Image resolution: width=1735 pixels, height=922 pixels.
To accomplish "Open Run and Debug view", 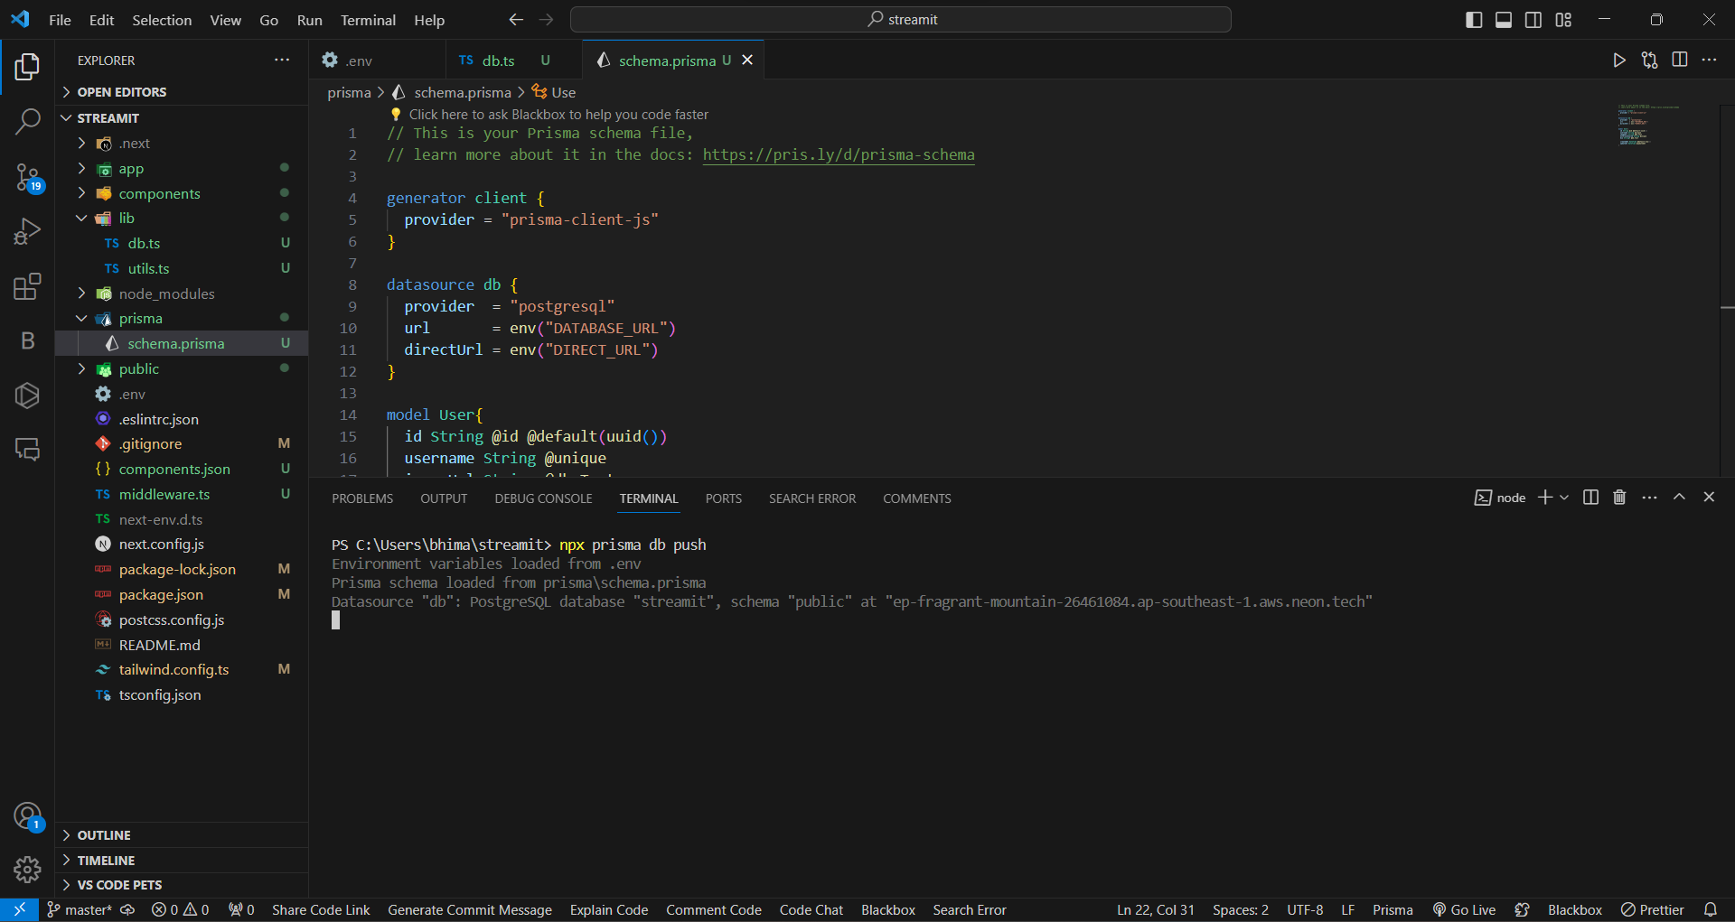I will (x=27, y=231).
